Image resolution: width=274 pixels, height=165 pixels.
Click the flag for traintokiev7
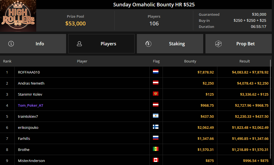156,116
